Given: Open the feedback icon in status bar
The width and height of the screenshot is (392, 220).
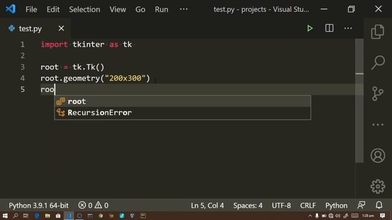Looking at the screenshot, I should pyautogui.click(x=361, y=205).
